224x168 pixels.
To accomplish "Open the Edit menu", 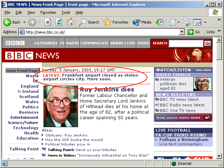I will coord(19,12).
